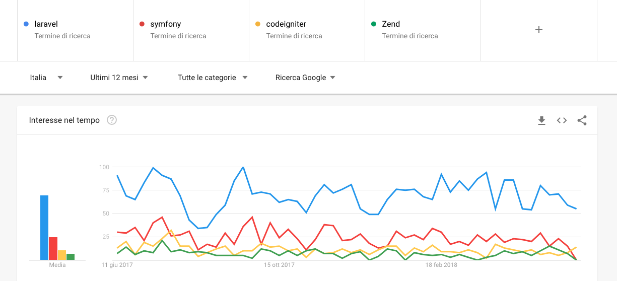
Task: Click the 15 ott 2017 axis label
Action: 279,264
